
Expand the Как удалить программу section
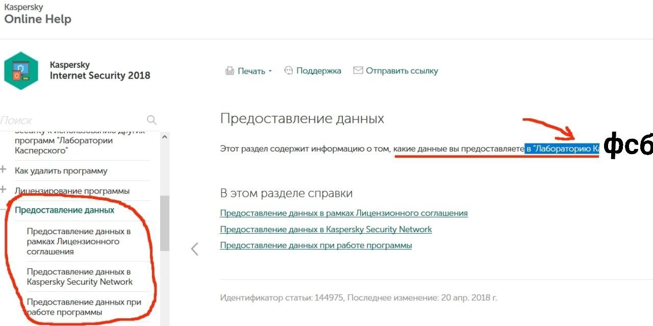click(x=4, y=170)
